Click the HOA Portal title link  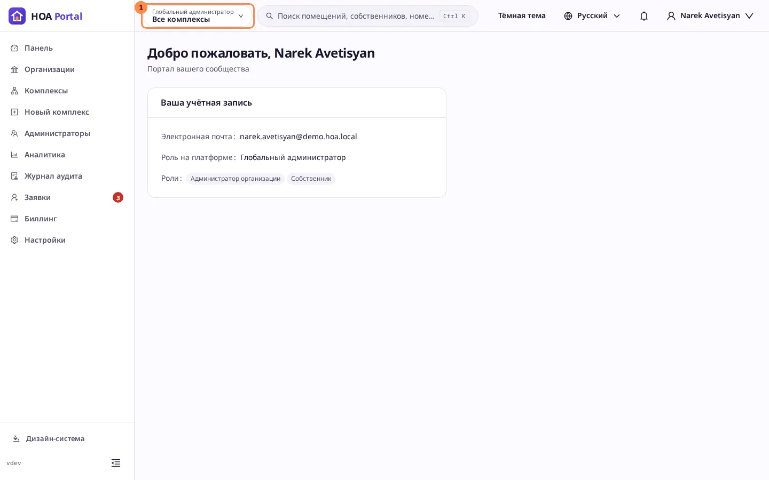(x=57, y=16)
